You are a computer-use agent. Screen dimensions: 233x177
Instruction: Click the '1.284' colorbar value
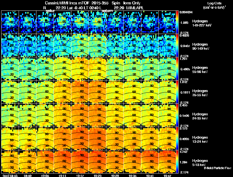coord(183,162)
